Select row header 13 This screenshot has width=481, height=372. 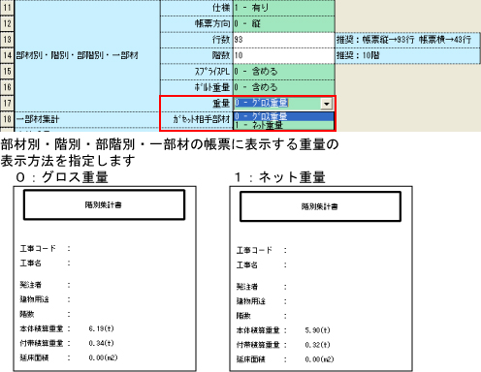[x=7, y=40]
